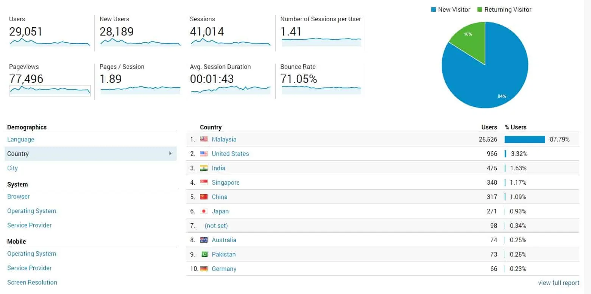Click the Japan flag icon

coord(204,211)
